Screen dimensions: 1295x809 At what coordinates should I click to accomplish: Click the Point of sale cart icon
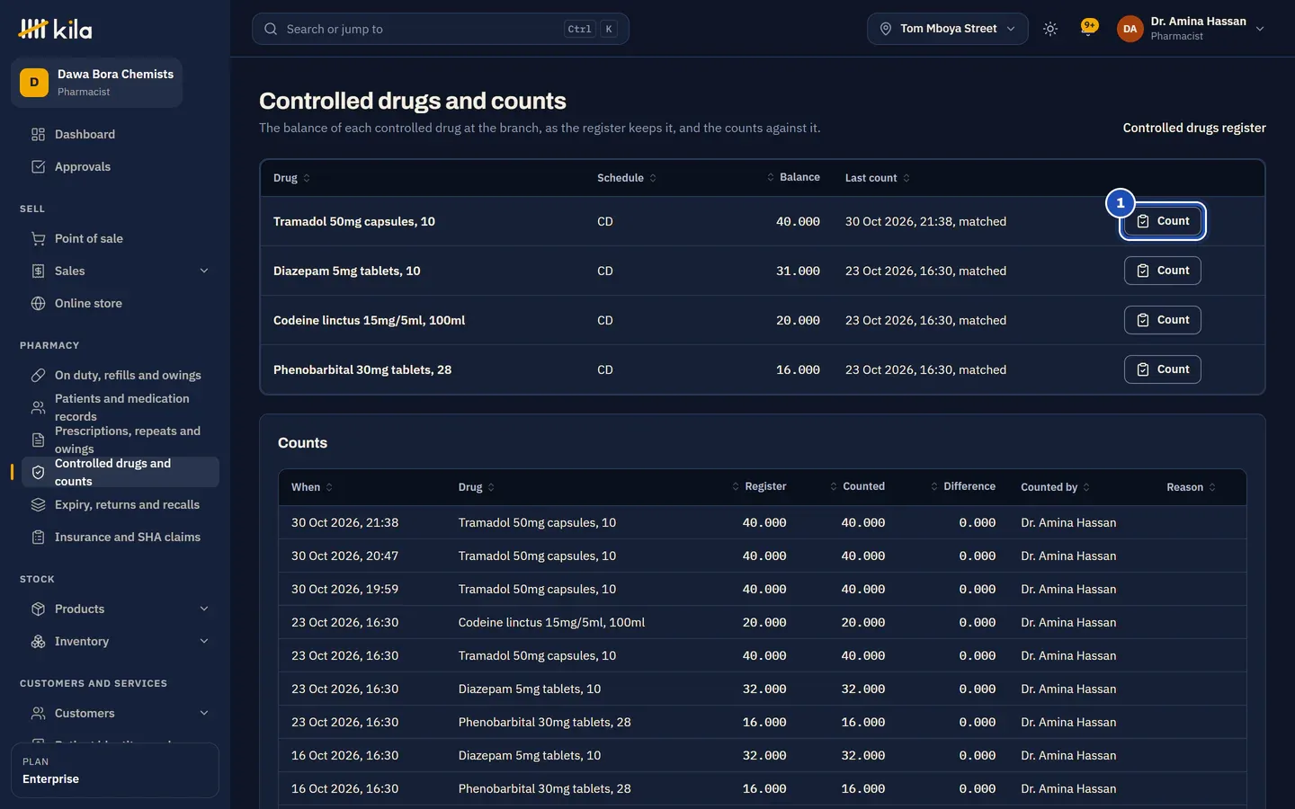click(38, 238)
